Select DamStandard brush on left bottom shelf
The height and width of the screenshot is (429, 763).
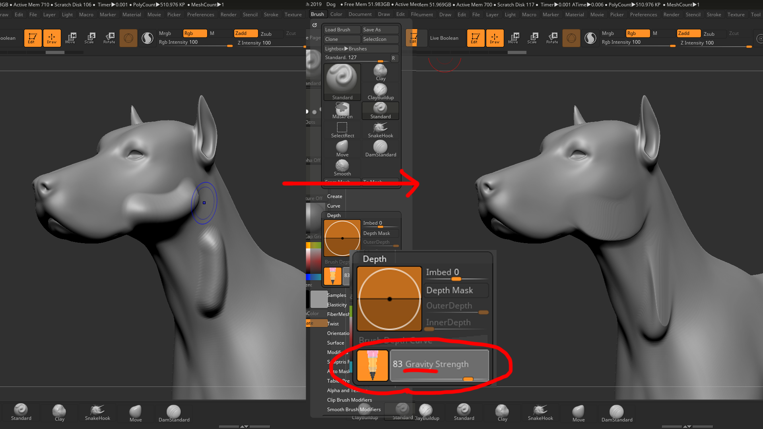click(x=174, y=413)
